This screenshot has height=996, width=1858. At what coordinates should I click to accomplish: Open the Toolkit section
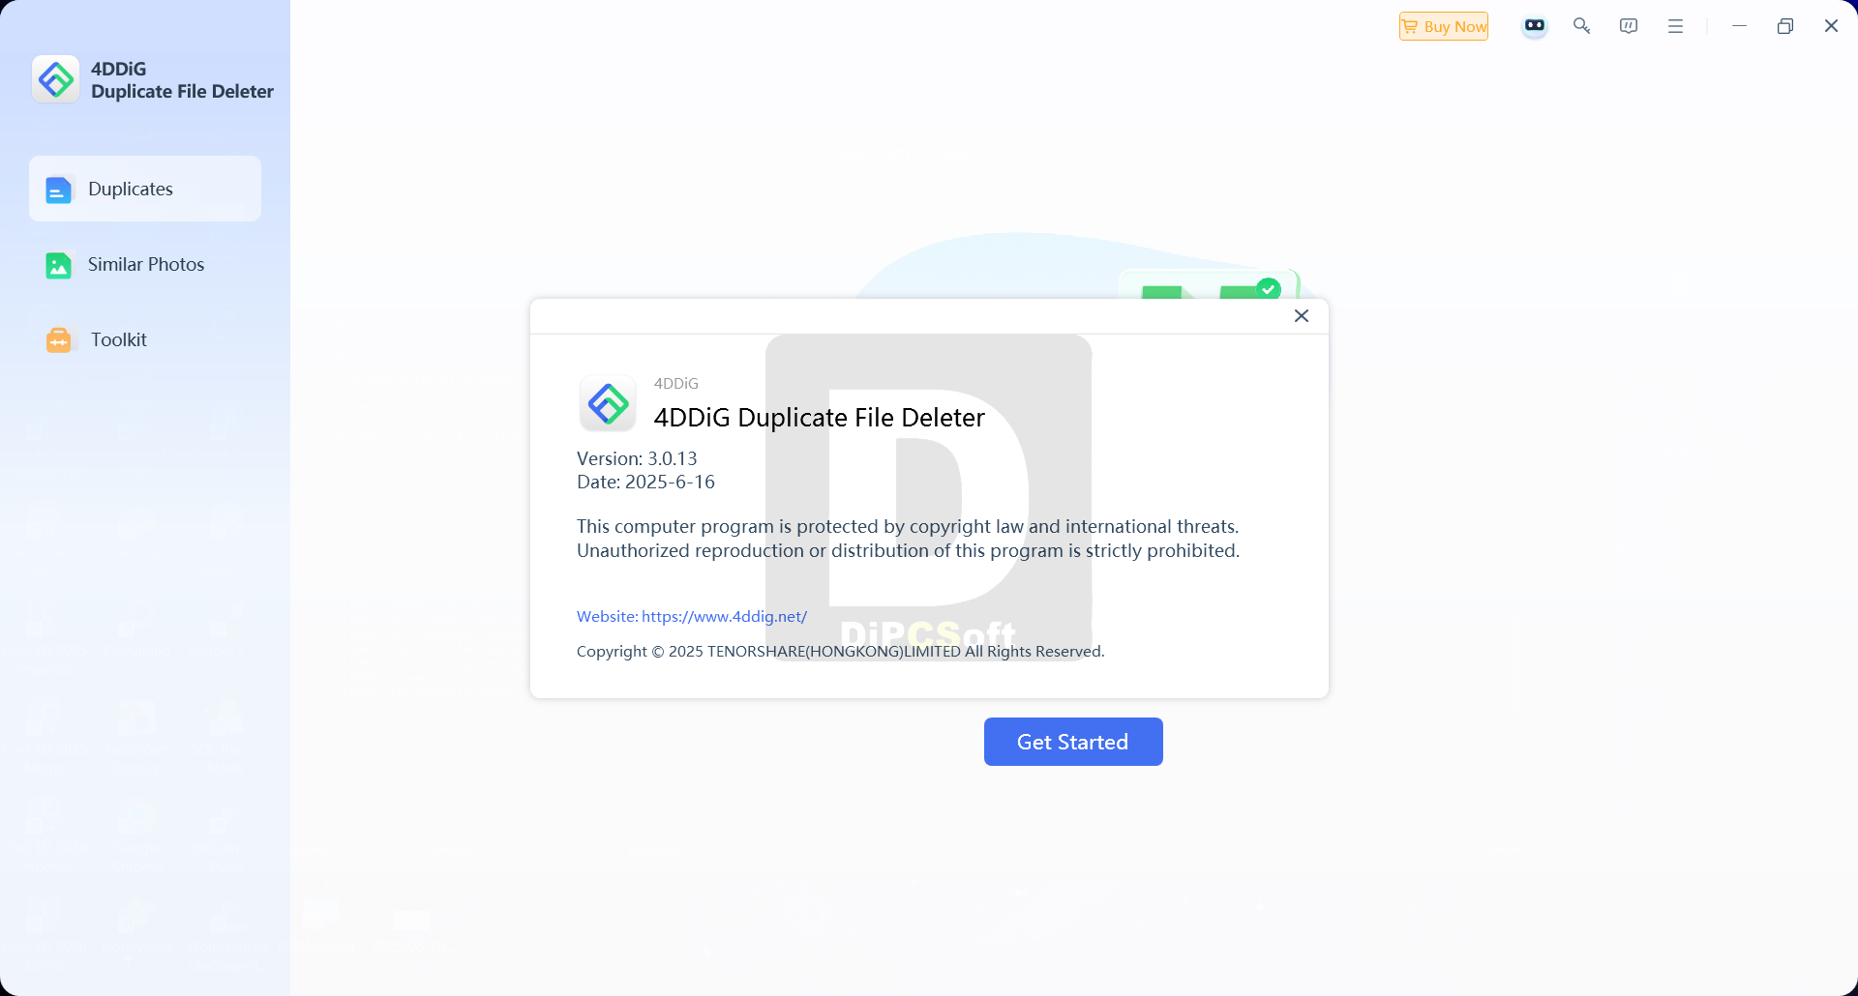[x=145, y=339]
